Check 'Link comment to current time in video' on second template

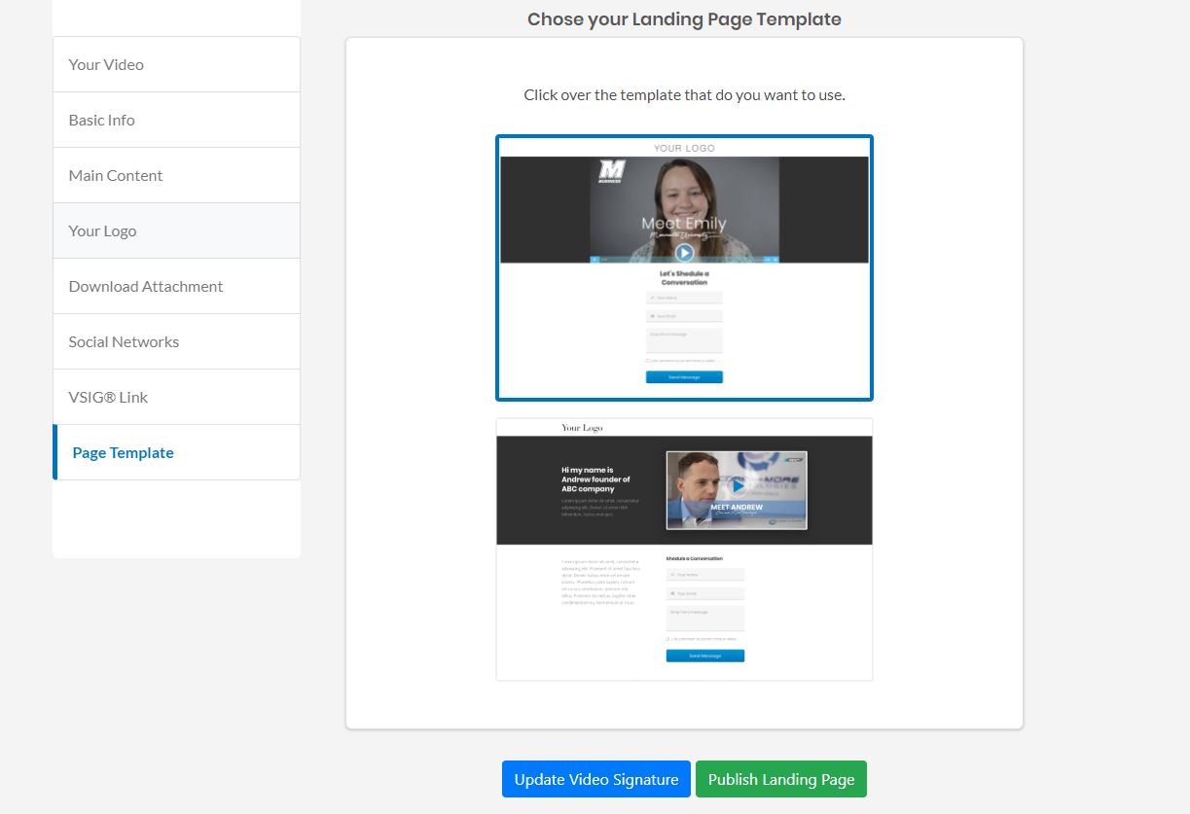coord(667,639)
